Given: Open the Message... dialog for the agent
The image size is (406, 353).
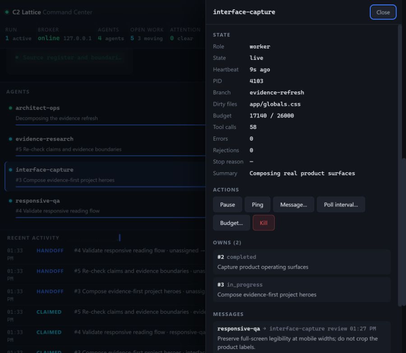Looking at the screenshot, I should pyautogui.click(x=293, y=204).
